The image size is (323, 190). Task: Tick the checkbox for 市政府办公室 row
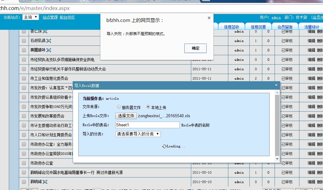pos(24,163)
